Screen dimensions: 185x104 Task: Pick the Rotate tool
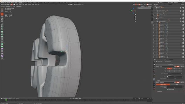pos(2,16)
